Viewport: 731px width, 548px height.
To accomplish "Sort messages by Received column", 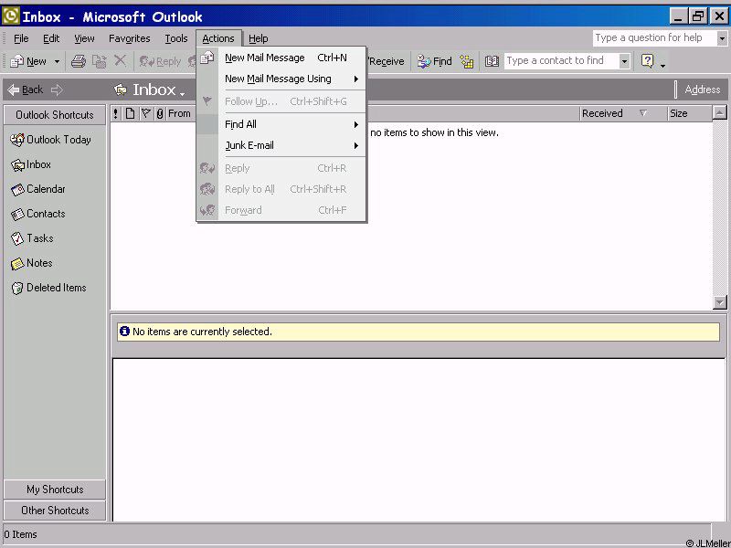I will (623, 113).
